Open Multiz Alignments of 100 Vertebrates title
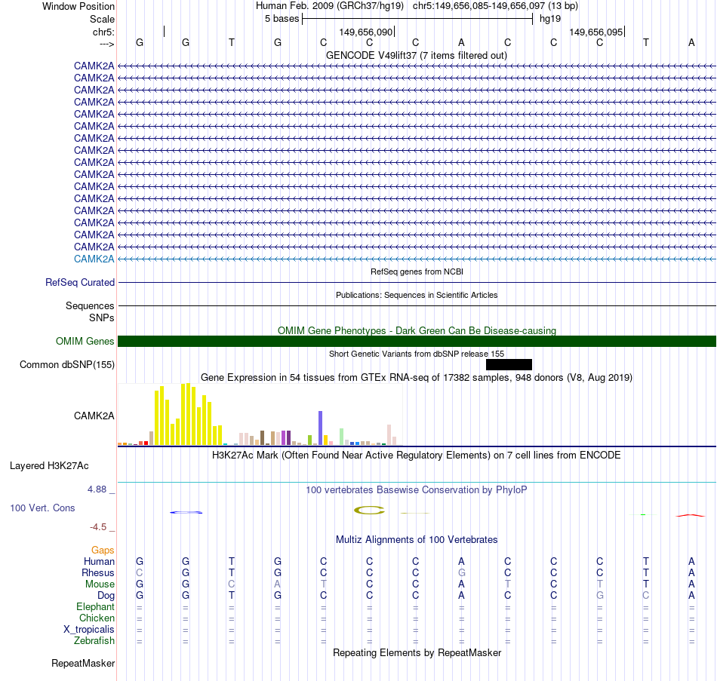This screenshot has width=717, height=681. pyautogui.click(x=417, y=539)
